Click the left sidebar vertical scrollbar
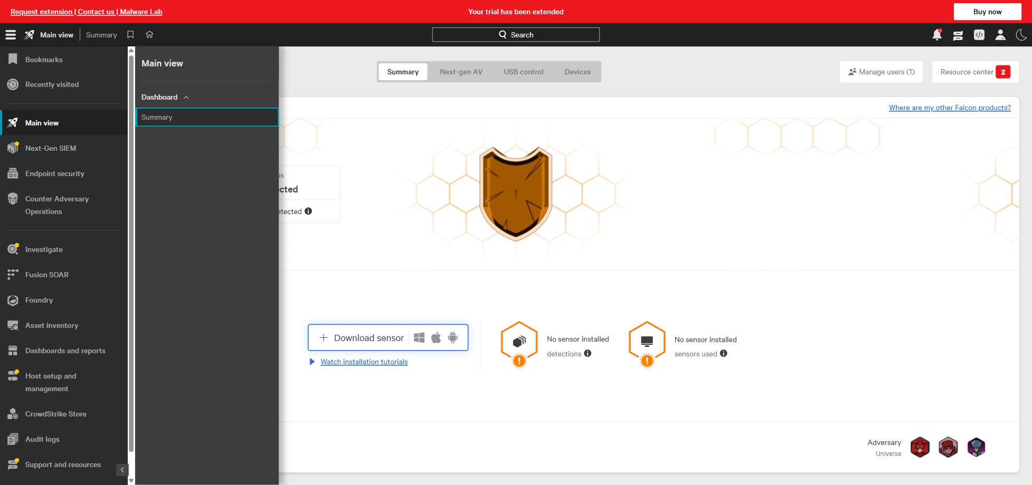Image resolution: width=1032 pixels, height=485 pixels. [x=131, y=253]
